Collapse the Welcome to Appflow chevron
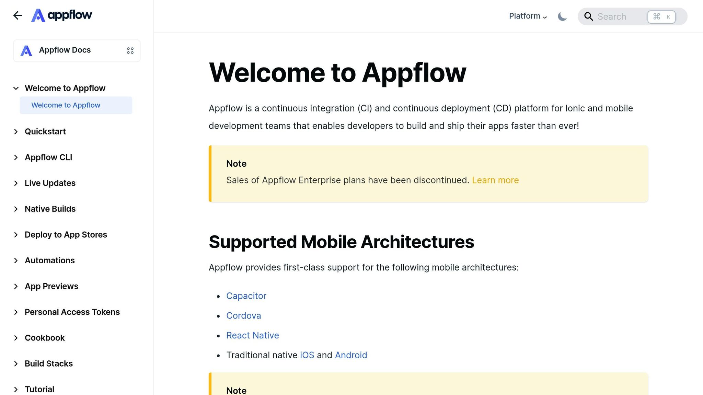 (x=16, y=88)
